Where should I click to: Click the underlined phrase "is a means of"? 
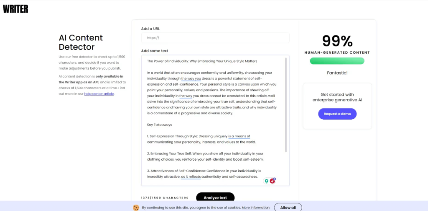click(239, 136)
